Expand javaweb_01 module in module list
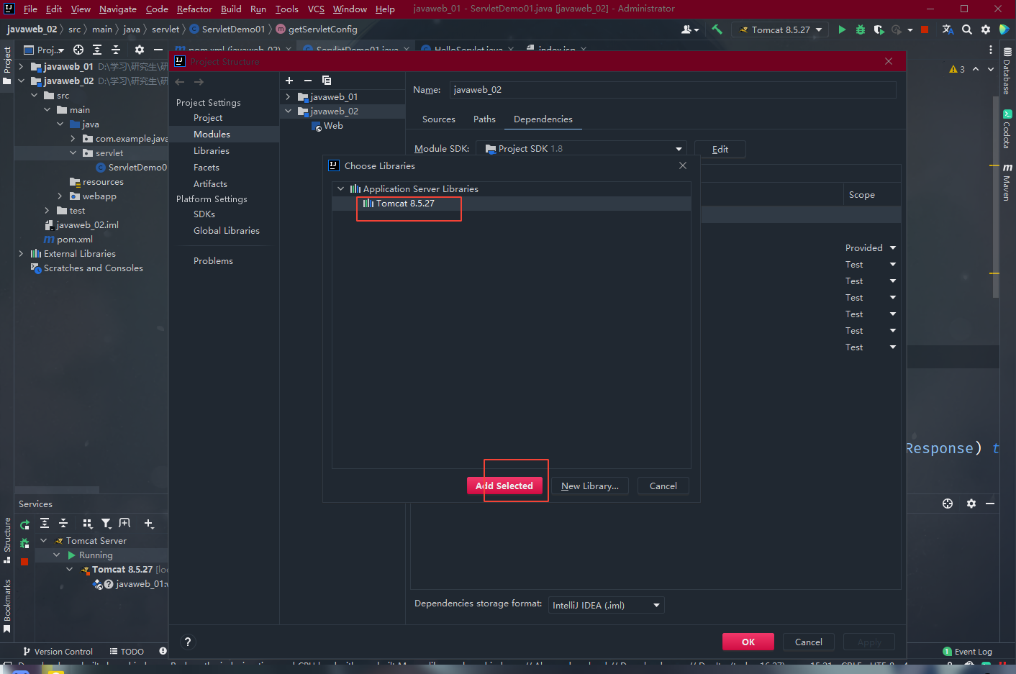This screenshot has width=1016, height=674. point(289,97)
